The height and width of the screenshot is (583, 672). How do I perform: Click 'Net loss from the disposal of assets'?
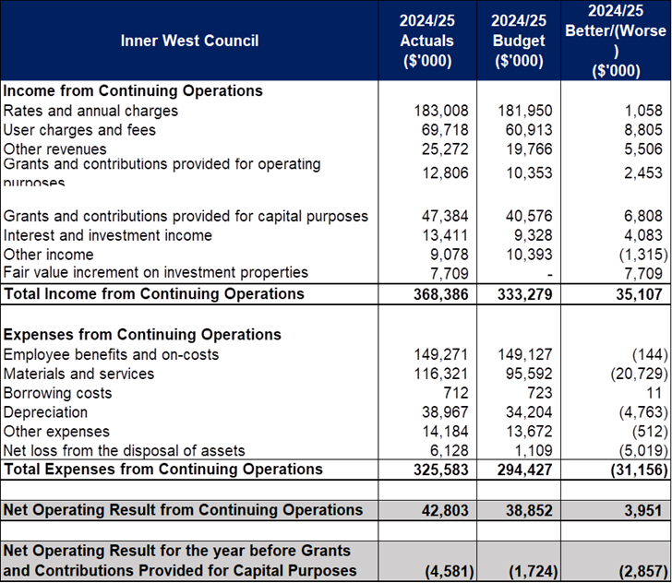pos(125,451)
